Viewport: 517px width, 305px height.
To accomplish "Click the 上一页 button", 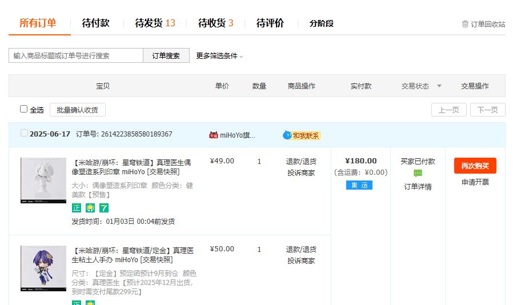I will point(449,110).
